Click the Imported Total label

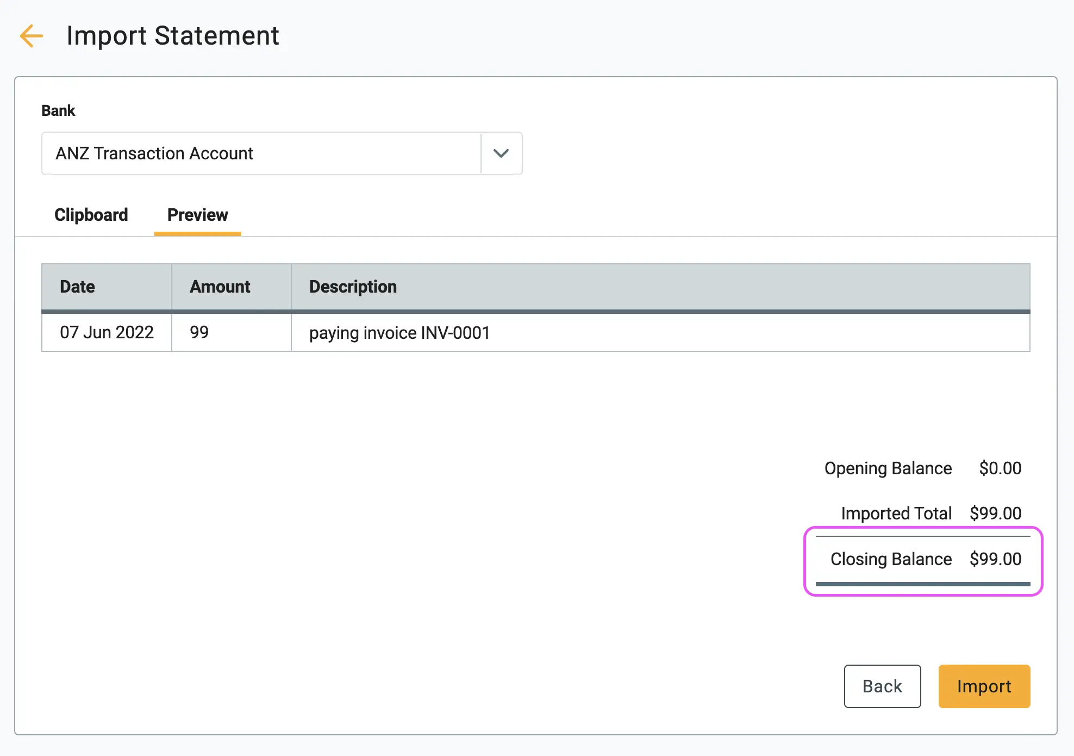tap(896, 513)
